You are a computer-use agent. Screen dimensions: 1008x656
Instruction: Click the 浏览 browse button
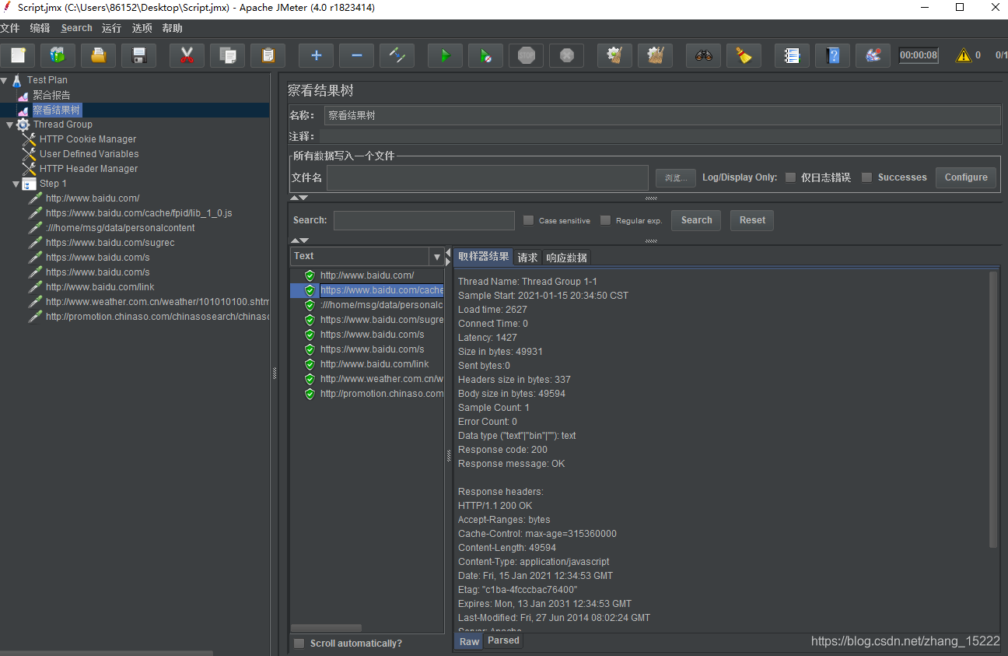(x=675, y=178)
